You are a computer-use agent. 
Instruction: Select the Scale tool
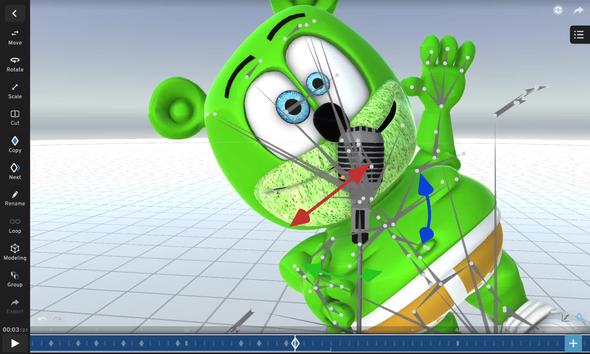click(x=15, y=91)
